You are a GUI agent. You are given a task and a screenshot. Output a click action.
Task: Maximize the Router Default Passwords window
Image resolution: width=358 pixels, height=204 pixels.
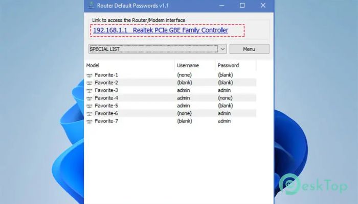[242, 6]
